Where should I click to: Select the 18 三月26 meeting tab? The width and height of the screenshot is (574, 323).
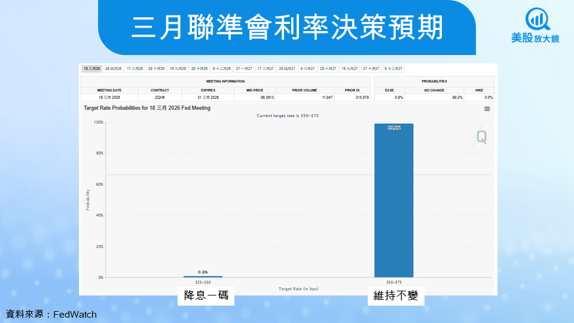(91, 69)
